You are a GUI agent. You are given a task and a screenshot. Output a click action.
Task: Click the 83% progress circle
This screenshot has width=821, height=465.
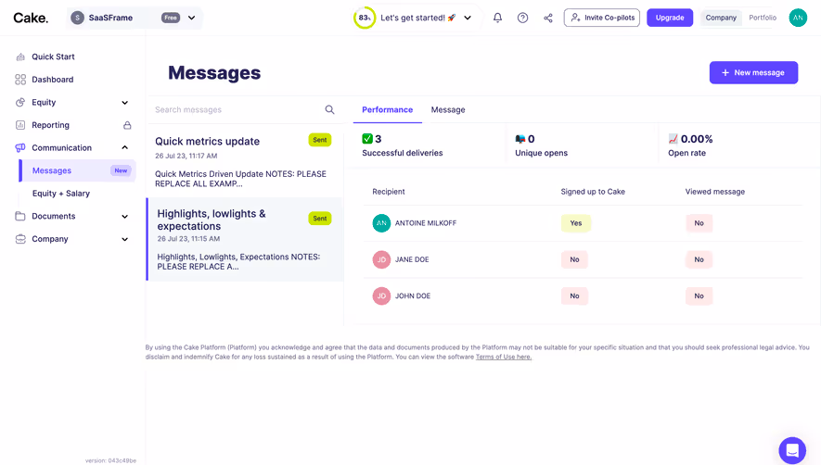(x=365, y=18)
